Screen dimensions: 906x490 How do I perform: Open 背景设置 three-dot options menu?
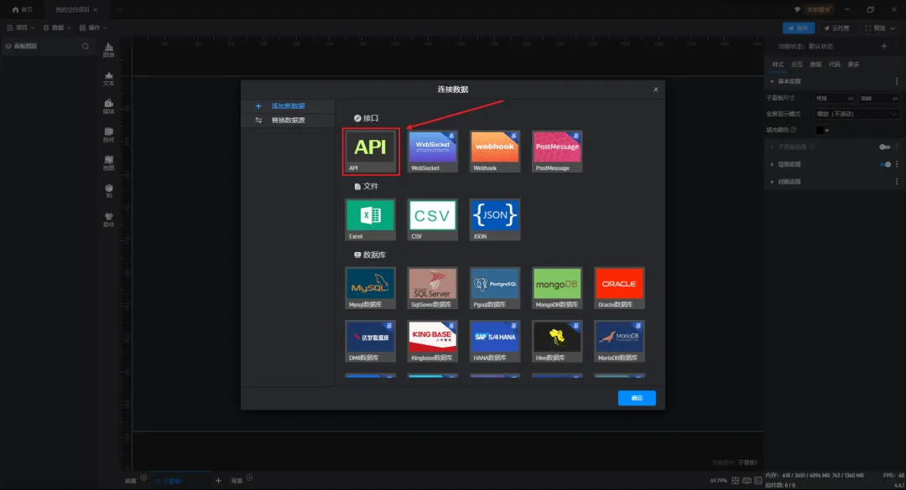coord(897,164)
